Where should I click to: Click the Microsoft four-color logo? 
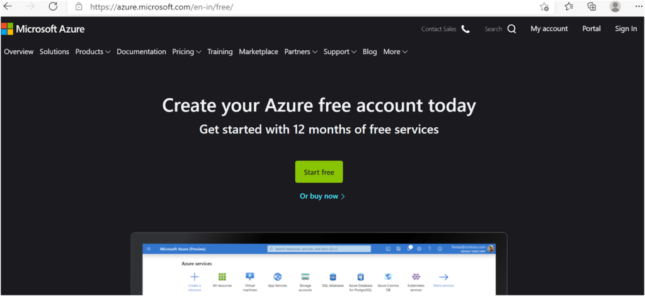(x=7, y=29)
